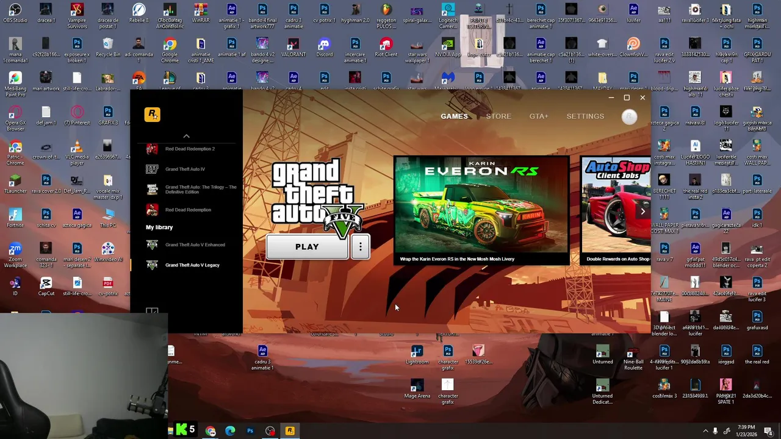Viewport: 781px width, 439px height.
Task: Open Opera GX Browser desktop shortcut
Action: coord(15,118)
